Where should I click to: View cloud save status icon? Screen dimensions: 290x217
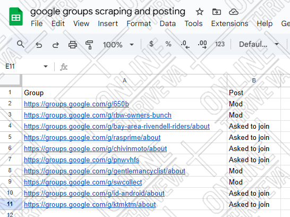(234, 12)
